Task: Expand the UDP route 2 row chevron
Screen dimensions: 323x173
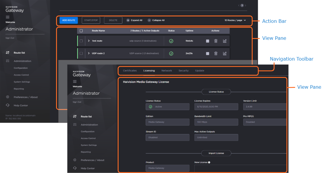Action: pos(88,54)
